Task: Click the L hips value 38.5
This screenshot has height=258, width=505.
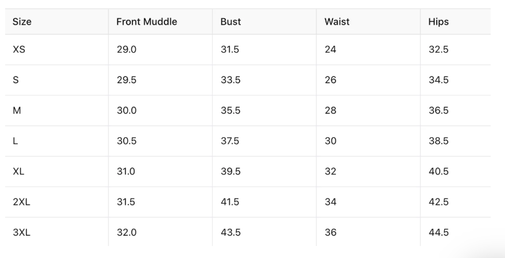Action: [439, 141]
